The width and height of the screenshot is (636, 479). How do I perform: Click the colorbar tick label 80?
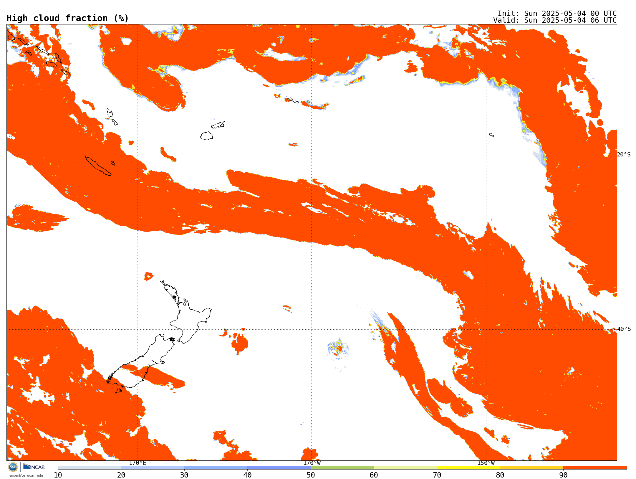pos(500,475)
